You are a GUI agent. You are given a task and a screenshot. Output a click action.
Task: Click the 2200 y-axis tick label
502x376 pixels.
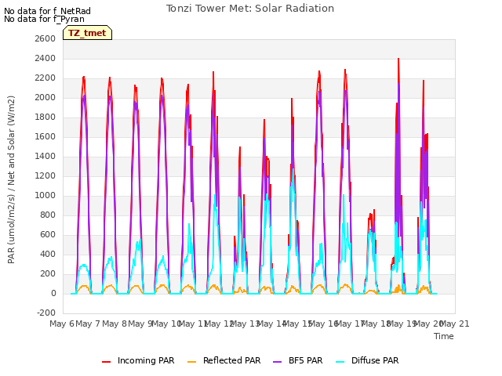pos(45,78)
